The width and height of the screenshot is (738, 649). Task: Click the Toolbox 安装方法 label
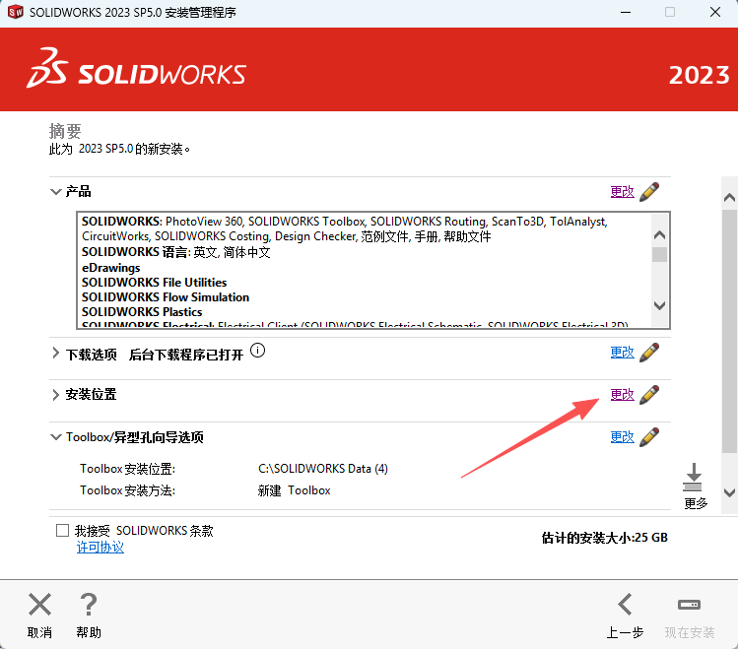point(127,490)
